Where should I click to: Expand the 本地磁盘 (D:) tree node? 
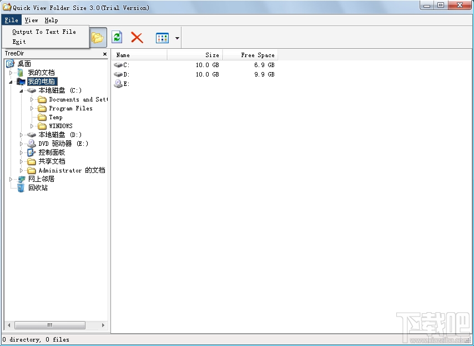(x=21, y=135)
